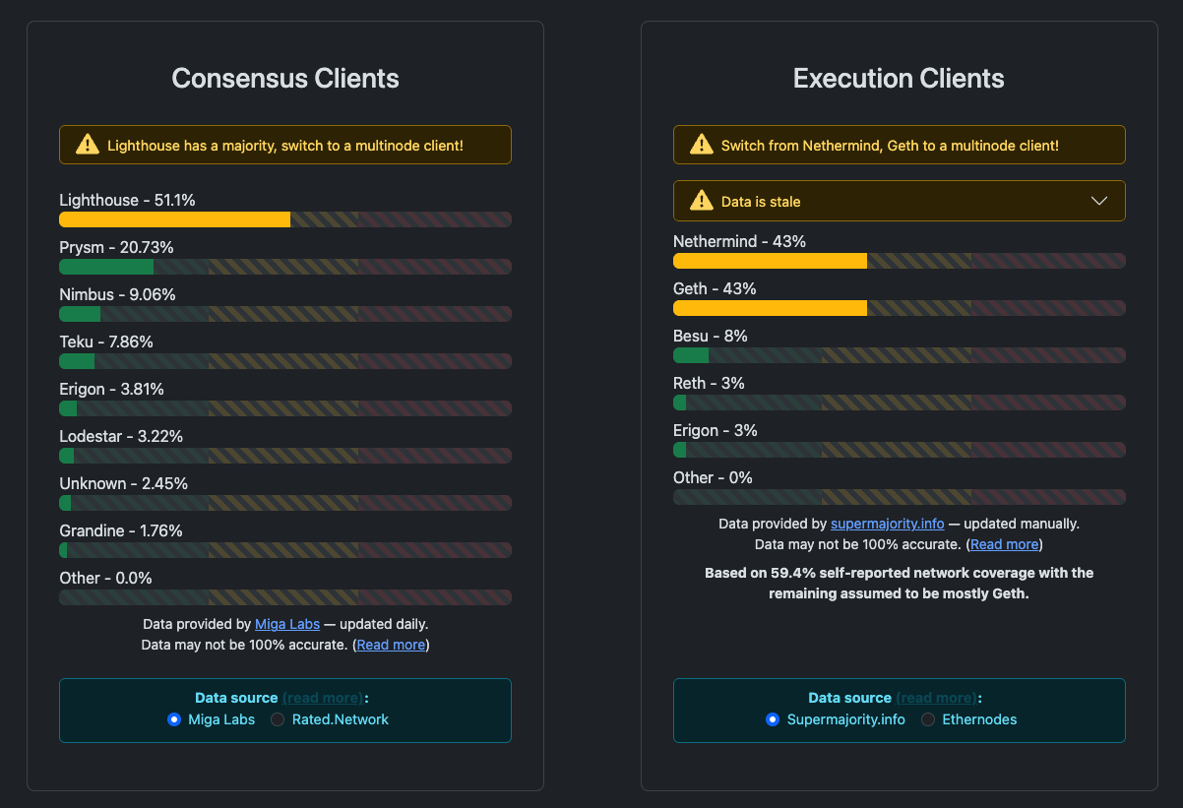1183x808 pixels.
Task: Click the Nethermind - 43% label
Action: click(x=739, y=241)
